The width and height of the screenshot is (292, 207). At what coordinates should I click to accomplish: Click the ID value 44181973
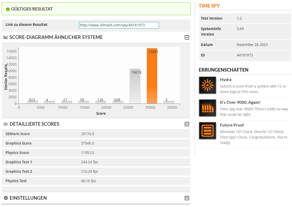click(245, 55)
